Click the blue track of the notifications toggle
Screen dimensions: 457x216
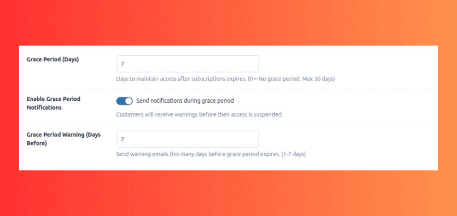click(120, 101)
